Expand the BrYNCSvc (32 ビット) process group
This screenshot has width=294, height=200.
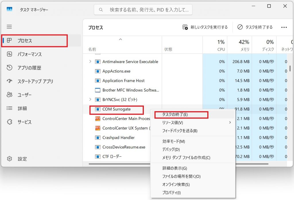pyautogui.click(x=90, y=99)
